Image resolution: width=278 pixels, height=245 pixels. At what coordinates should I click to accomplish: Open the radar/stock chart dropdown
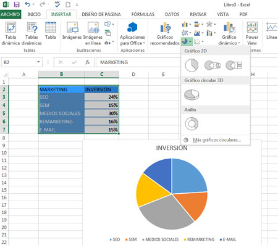point(211,25)
